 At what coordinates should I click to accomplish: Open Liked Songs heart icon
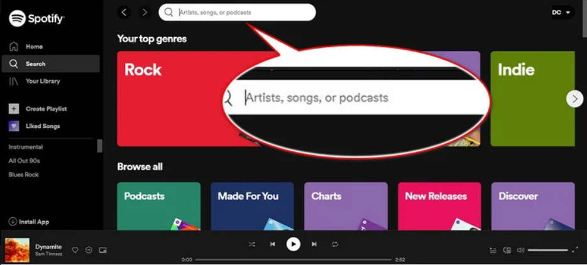click(14, 126)
